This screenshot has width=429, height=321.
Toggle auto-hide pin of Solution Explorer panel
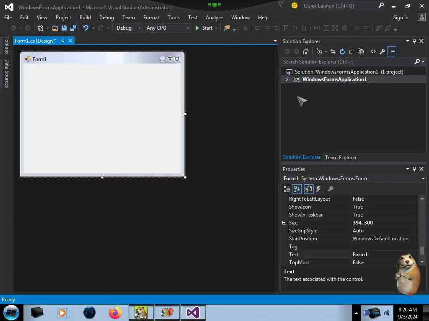click(414, 41)
